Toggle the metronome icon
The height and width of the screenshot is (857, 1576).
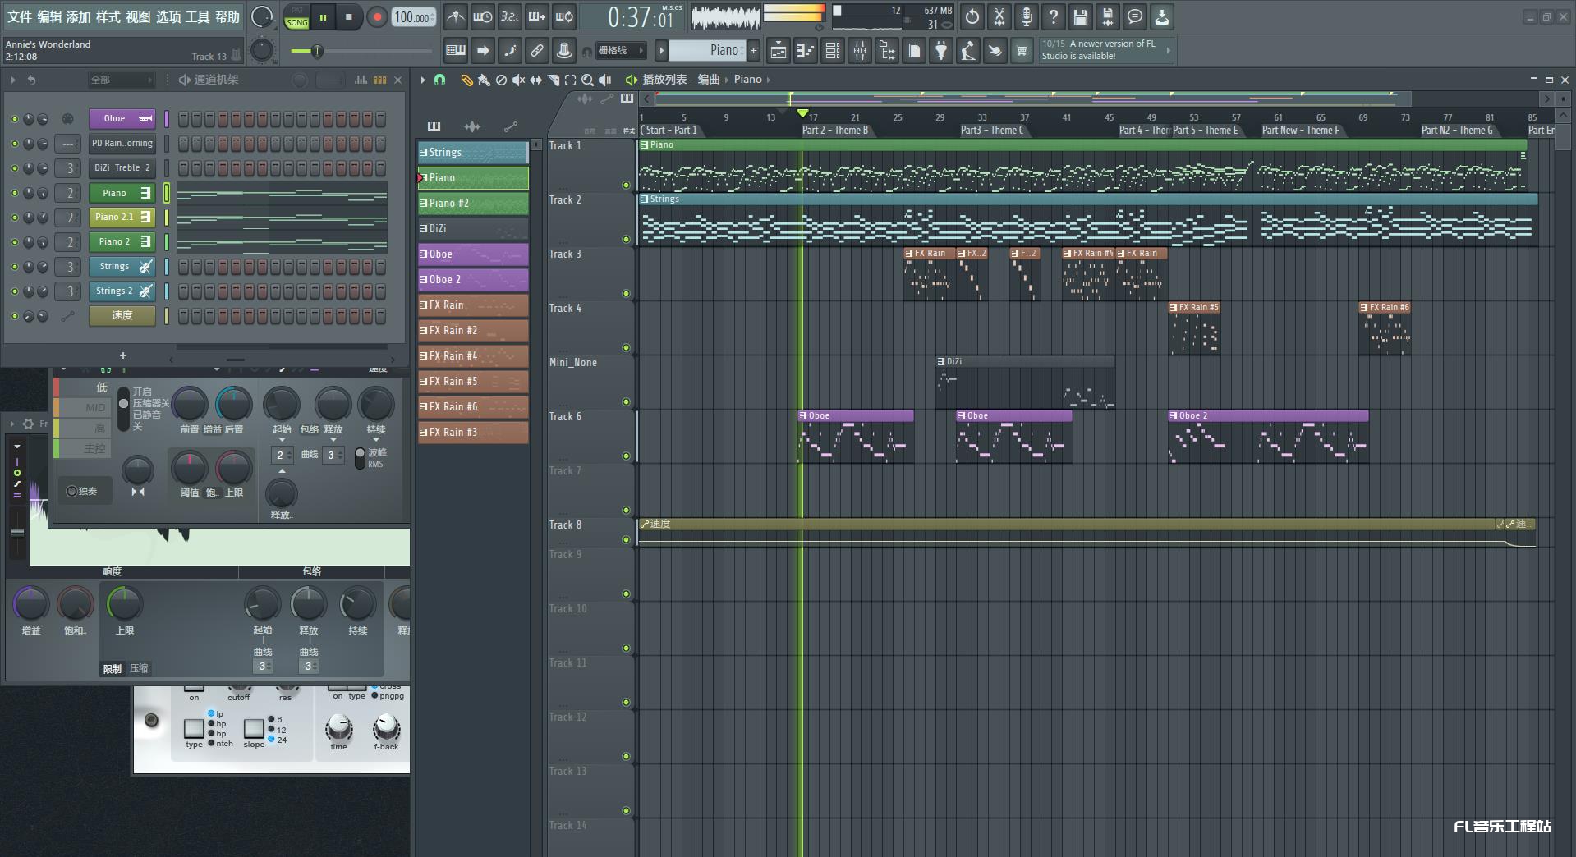click(456, 17)
